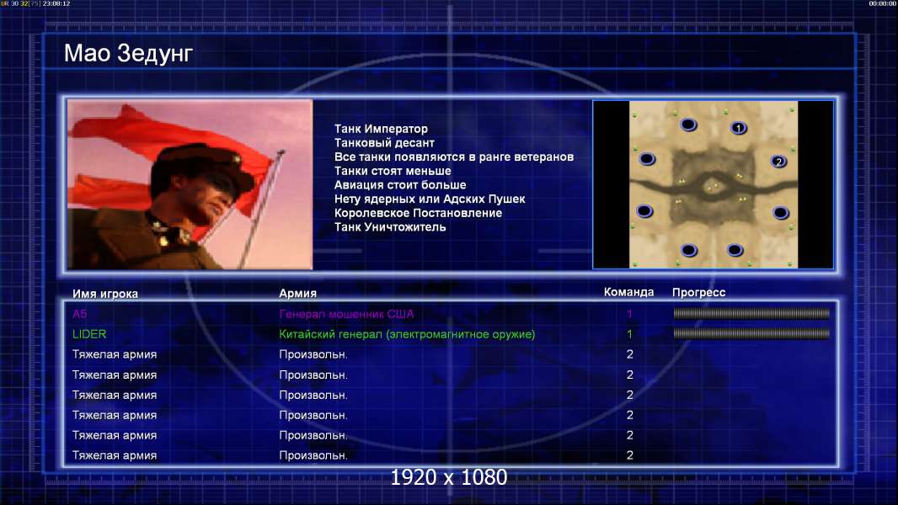Click the 'Команда' column header
The height and width of the screenshot is (505, 898).
[628, 292]
